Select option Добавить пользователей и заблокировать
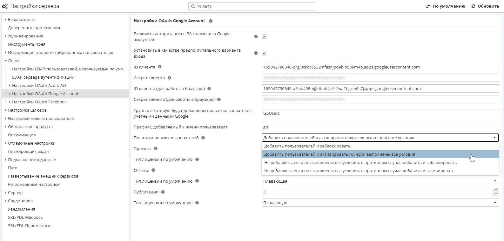Screen dimensions: 504x241 point(380,146)
